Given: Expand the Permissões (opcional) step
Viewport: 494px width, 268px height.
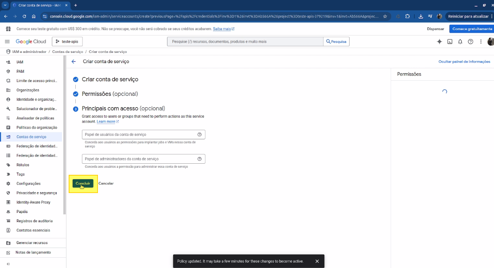Looking at the screenshot, I should click(x=109, y=94).
